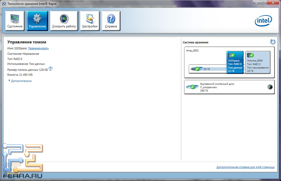Viewport: 281px width, 181px height.
Task: Select the SSDSpace volume tile
Action: click(x=235, y=62)
